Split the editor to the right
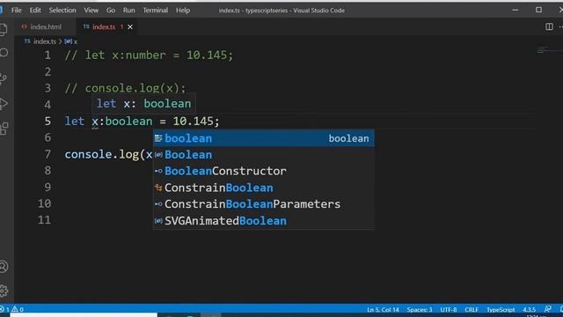 point(549,26)
